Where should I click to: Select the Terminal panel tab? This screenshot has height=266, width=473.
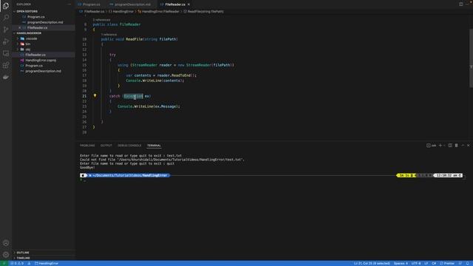(x=154, y=146)
